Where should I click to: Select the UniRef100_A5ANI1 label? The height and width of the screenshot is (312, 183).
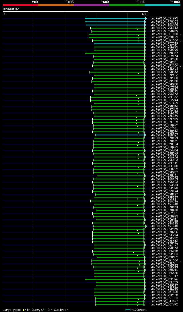(x=164, y=219)
